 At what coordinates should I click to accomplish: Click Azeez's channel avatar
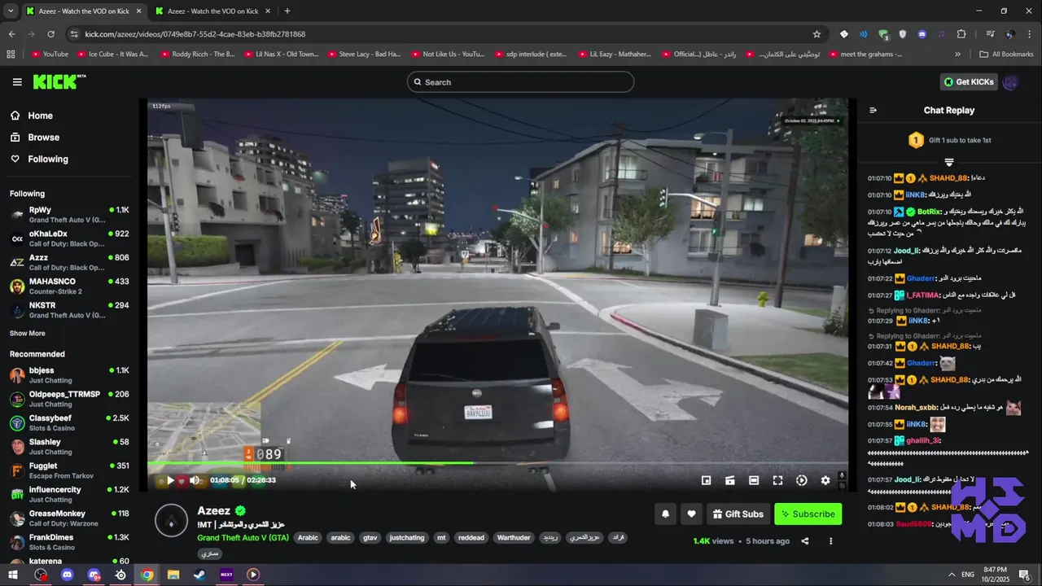(x=171, y=521)
